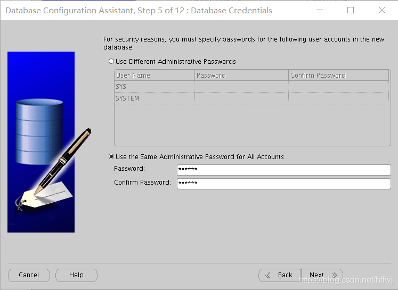Click the SYSTEM user name cell
The height and width of the screenshot is (290, 398).
click(x=155, y=98)
